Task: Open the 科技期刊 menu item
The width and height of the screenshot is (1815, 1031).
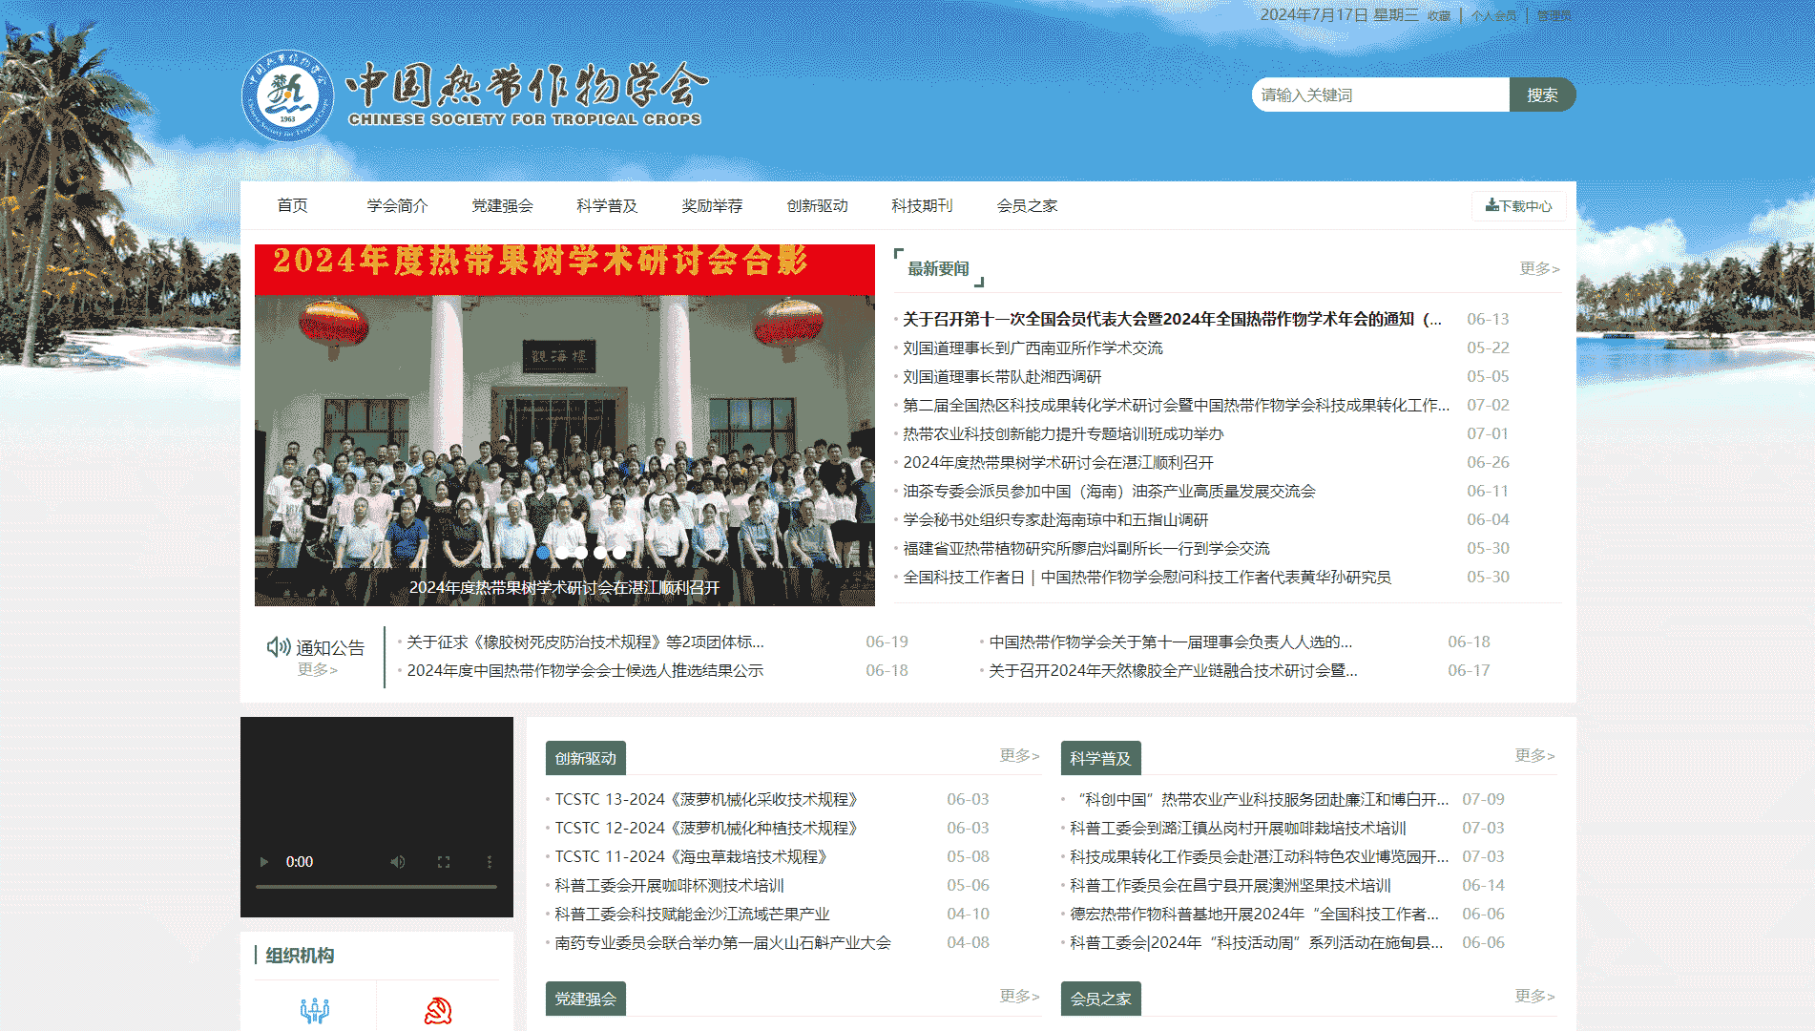Action: (x=923, y=206)
